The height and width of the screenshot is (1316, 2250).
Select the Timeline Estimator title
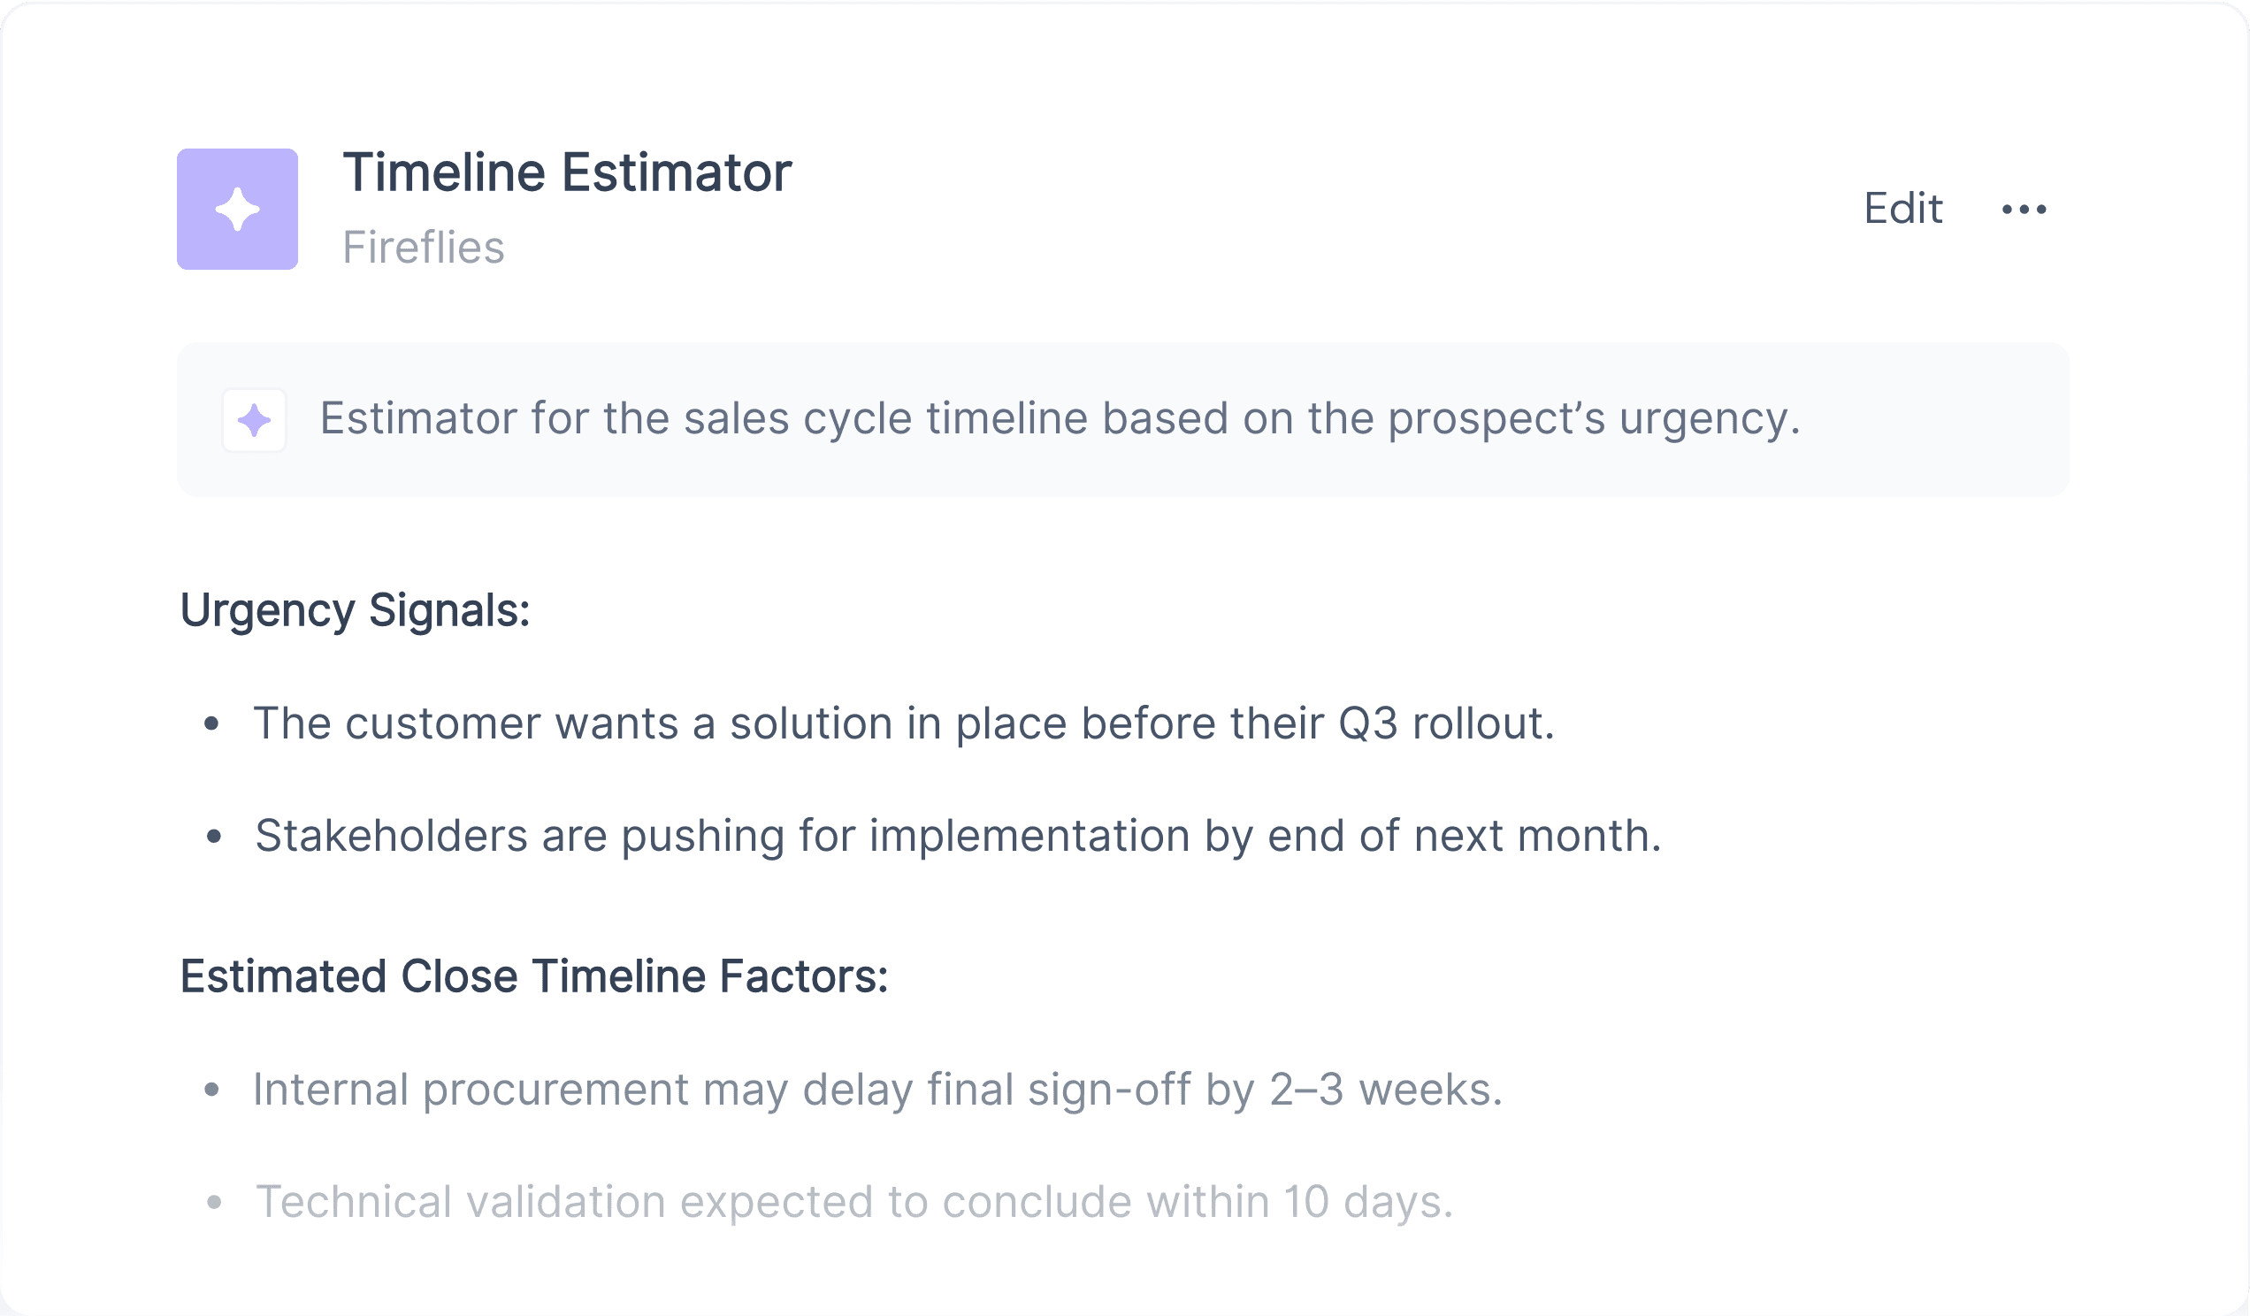click(x=567, y=172)
